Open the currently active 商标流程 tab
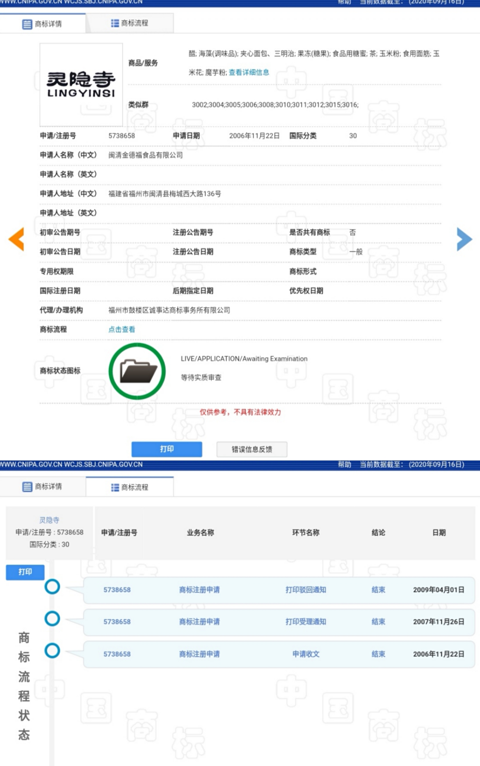The image size is (480, 766). tap(130, 487)
